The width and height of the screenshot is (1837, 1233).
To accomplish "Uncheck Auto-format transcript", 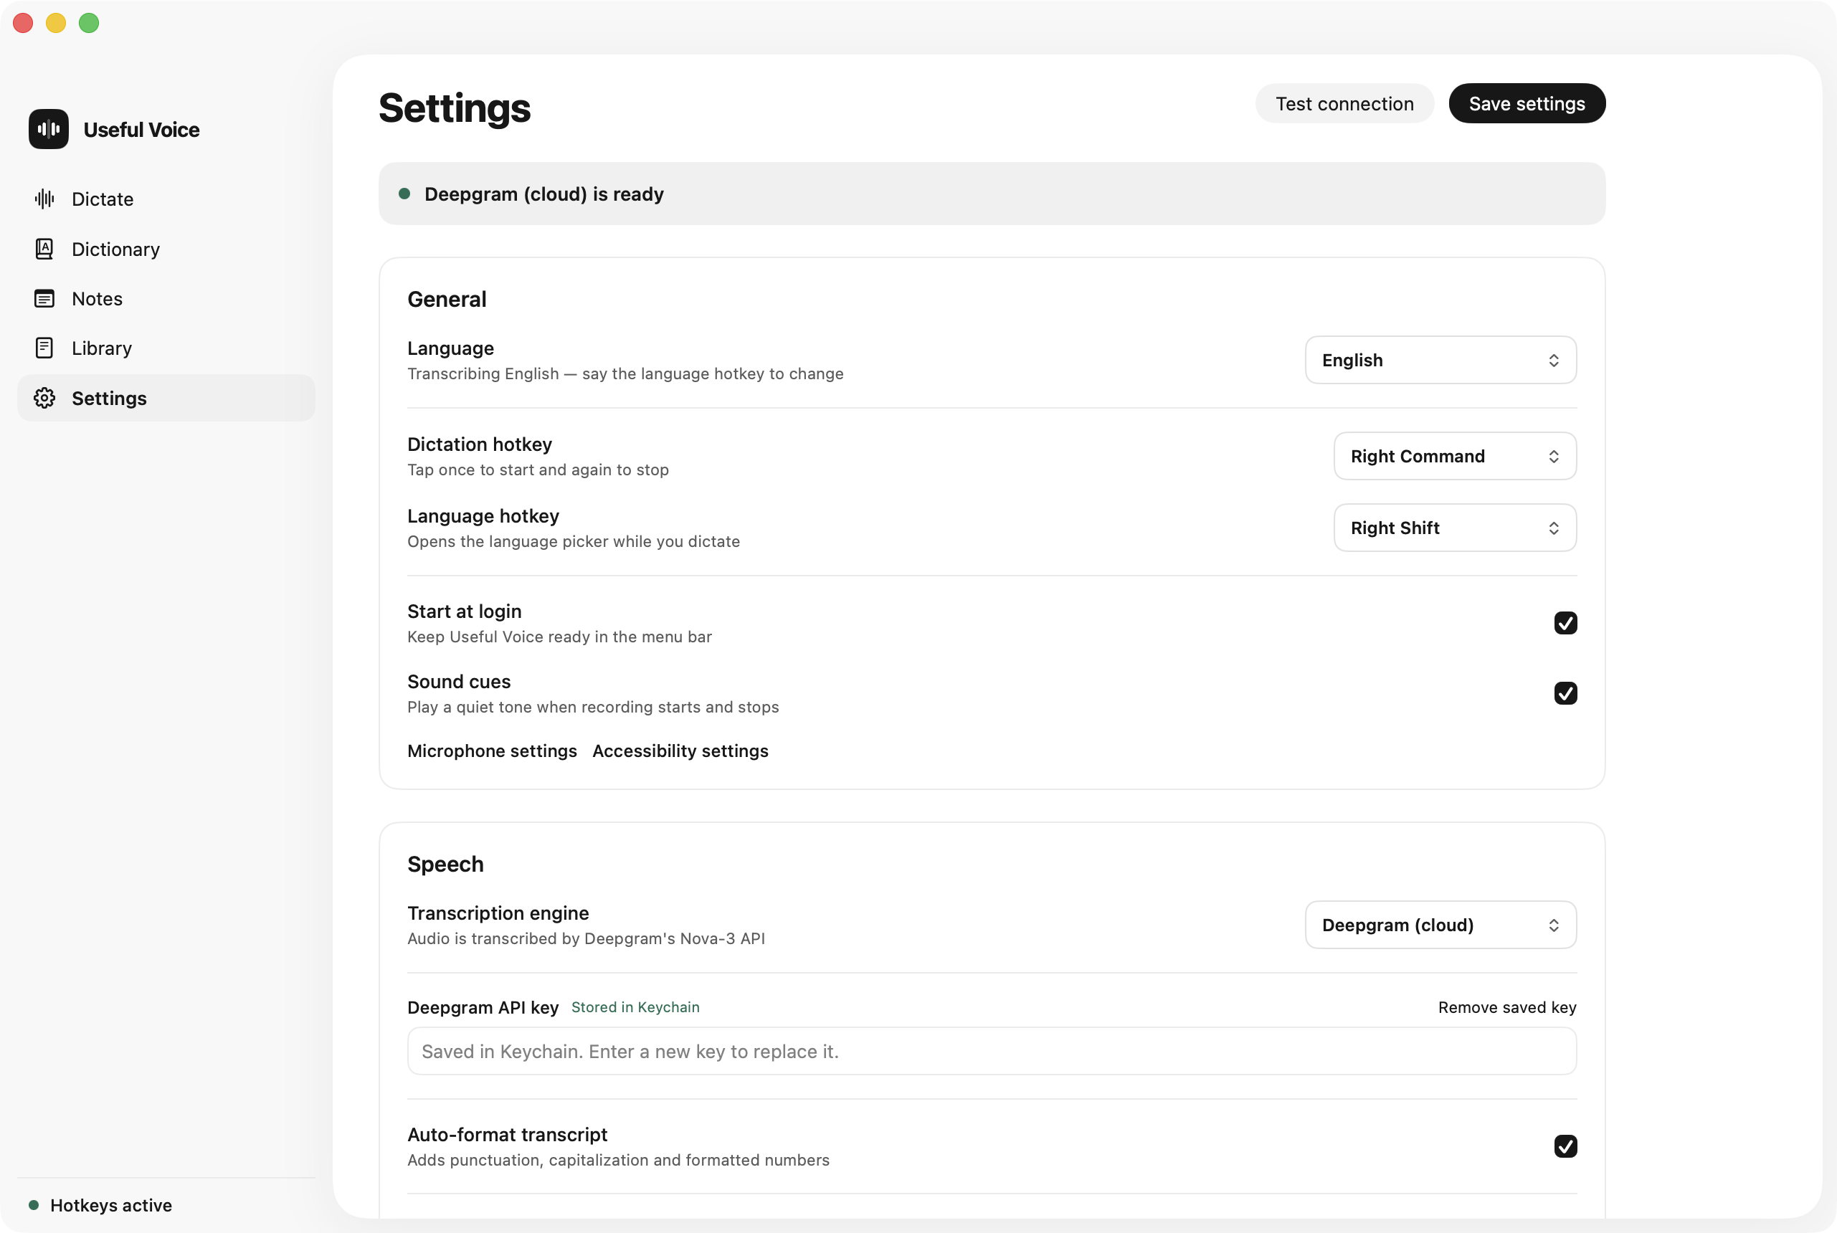I will click(1565, 1146).
